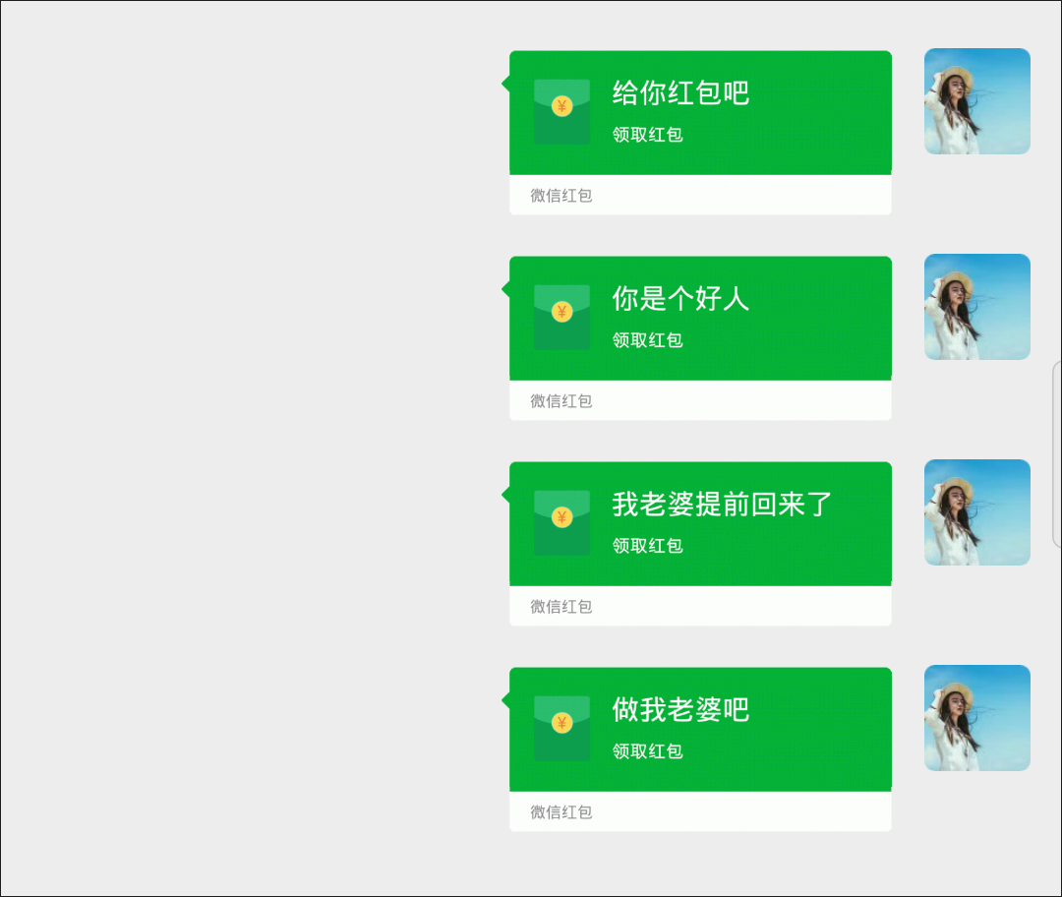Screen dimensions: 1062x897
Task: Click 领取红包 under 我老婆提前回来了
Action: [x=647, y=546]
